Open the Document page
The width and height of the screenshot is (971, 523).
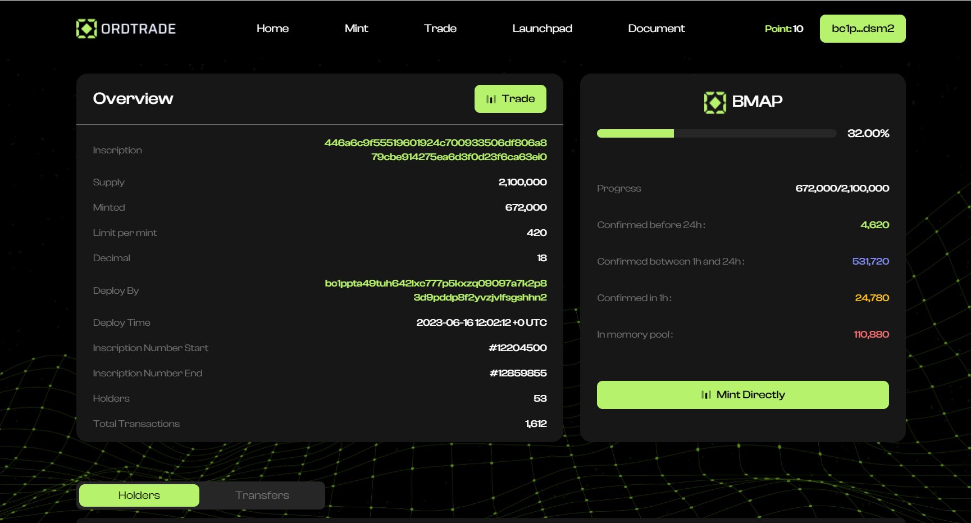[656, 29]
